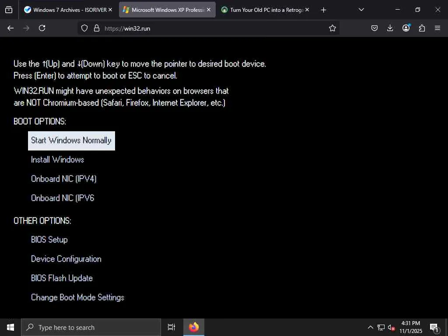The image size is (448, 336).
Task: Open the extensions puzzle icon
Action: point(422,28)
